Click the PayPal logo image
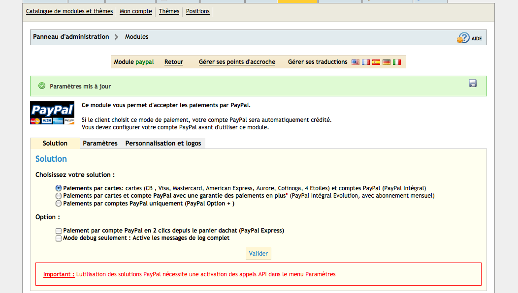This screenshot has height=293, width=518. (x=52, y=113)
